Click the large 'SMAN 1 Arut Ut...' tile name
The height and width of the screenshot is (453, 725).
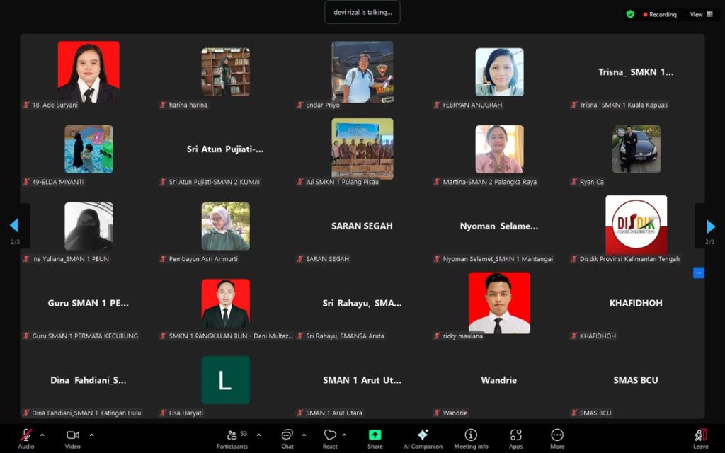[362, 380]
